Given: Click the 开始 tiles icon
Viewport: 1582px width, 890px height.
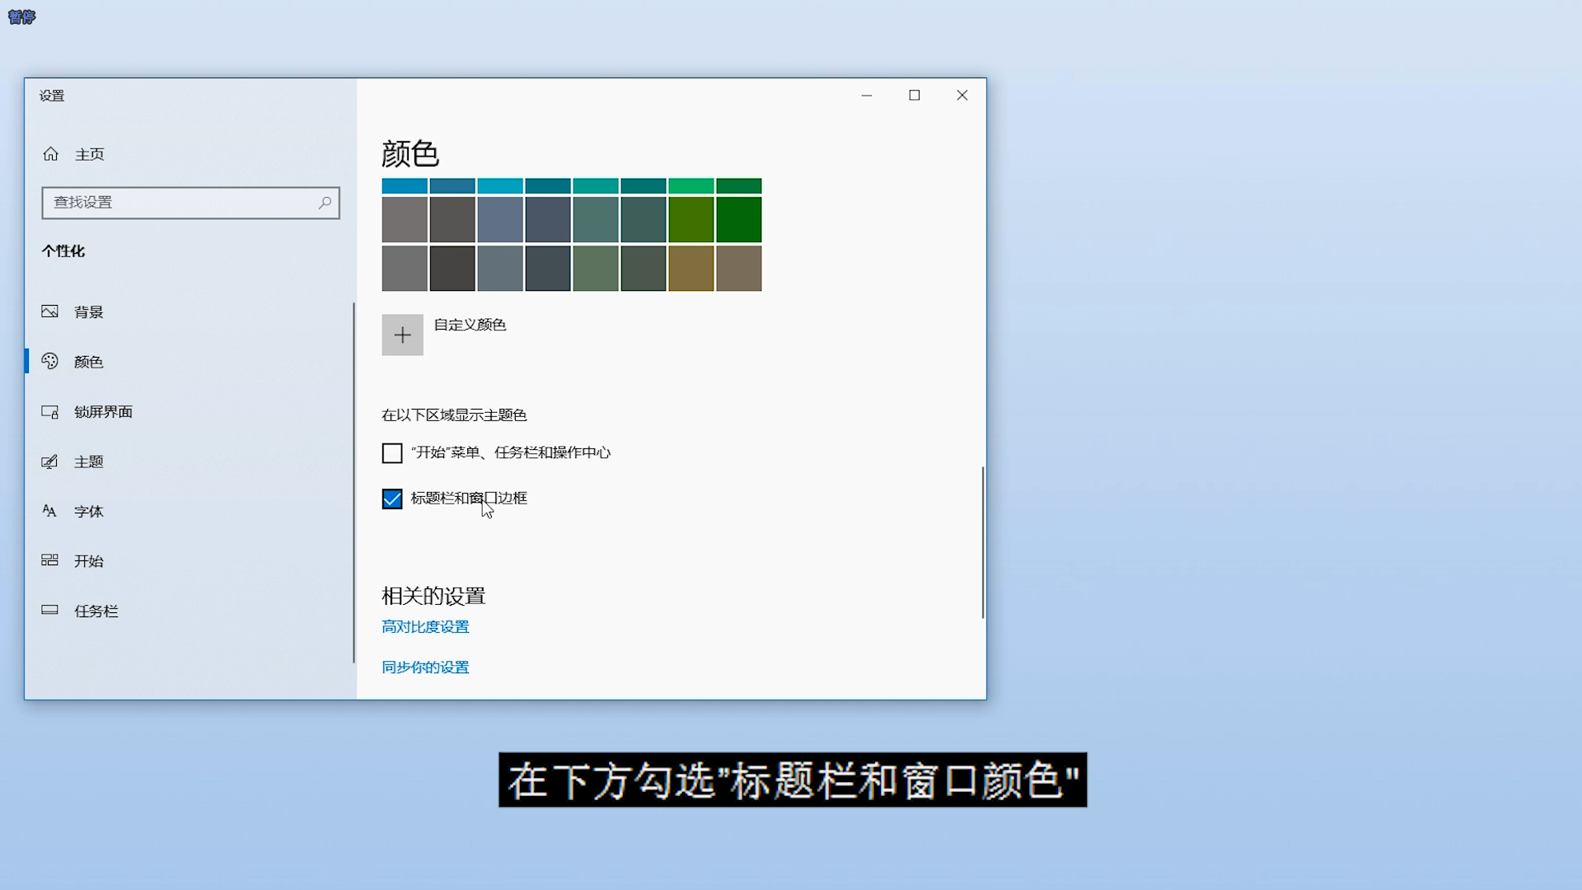Looking at the screenshot, I should pyautogui.click(x=50, y=560).
